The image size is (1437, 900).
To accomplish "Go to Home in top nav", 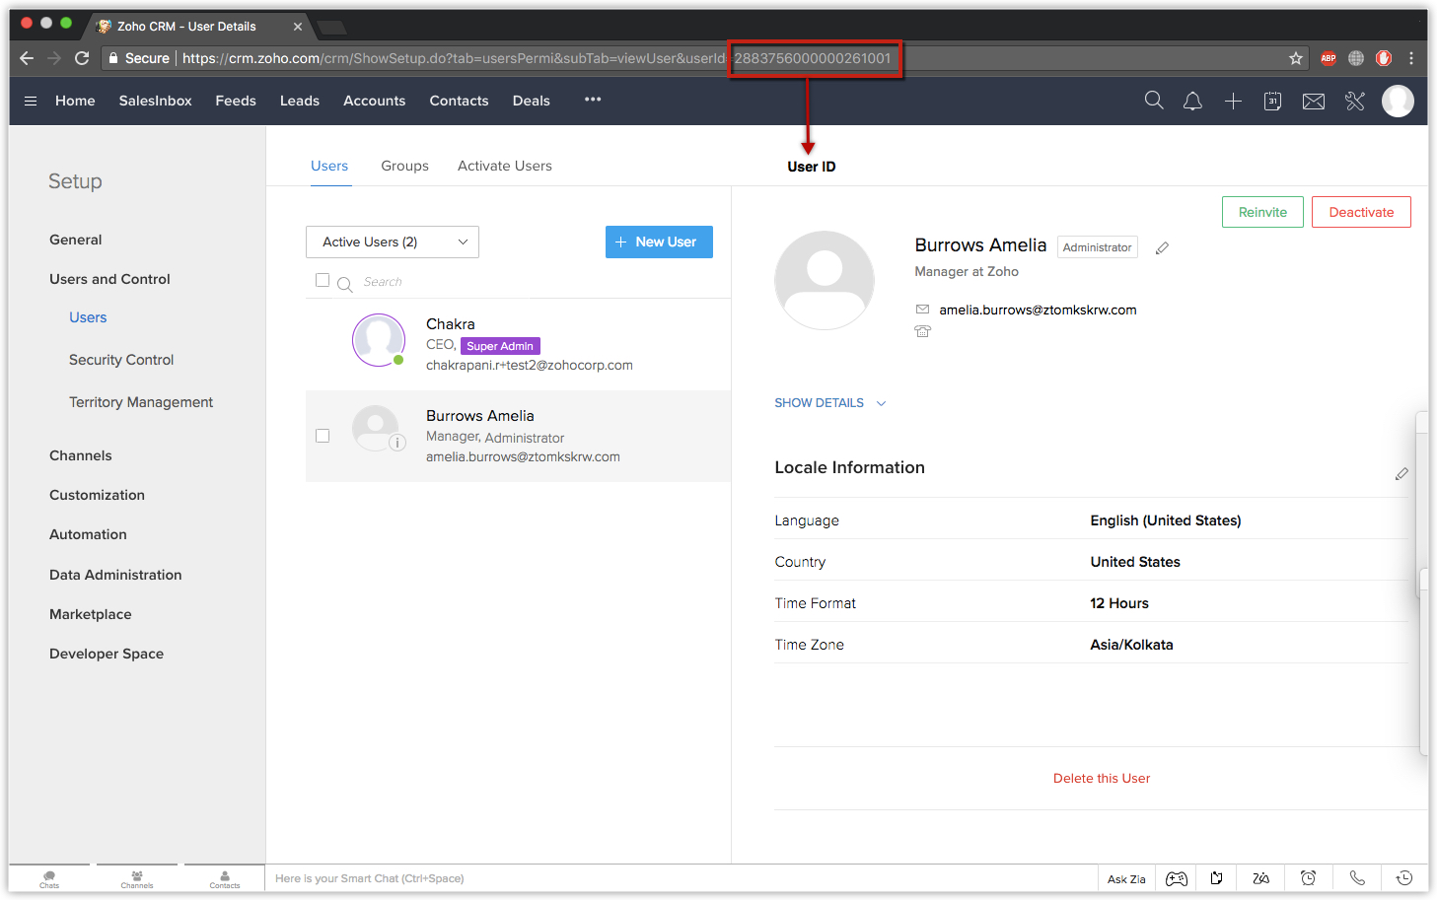I will click(75, 101).
